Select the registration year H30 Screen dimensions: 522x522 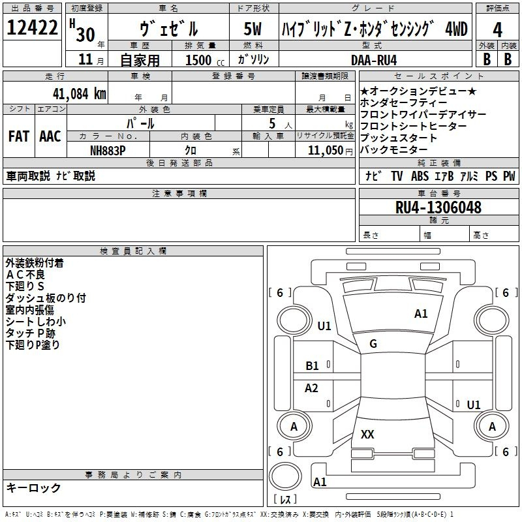click(82, 31)
